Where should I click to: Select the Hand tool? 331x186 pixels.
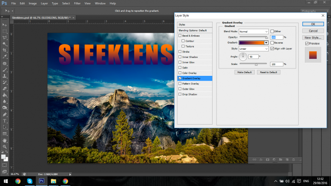click(4, 140)
